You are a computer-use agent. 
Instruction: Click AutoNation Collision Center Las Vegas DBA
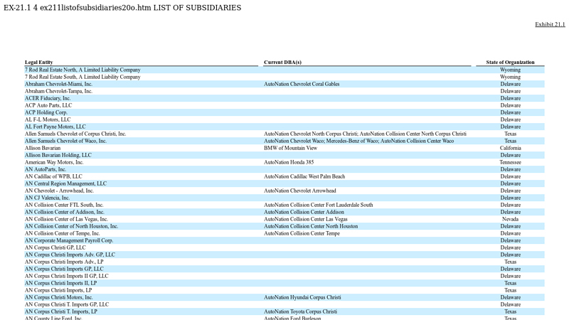point(306,219)
